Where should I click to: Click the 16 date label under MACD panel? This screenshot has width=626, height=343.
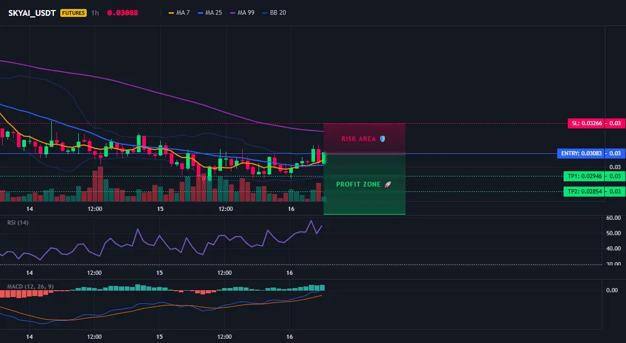289,337
